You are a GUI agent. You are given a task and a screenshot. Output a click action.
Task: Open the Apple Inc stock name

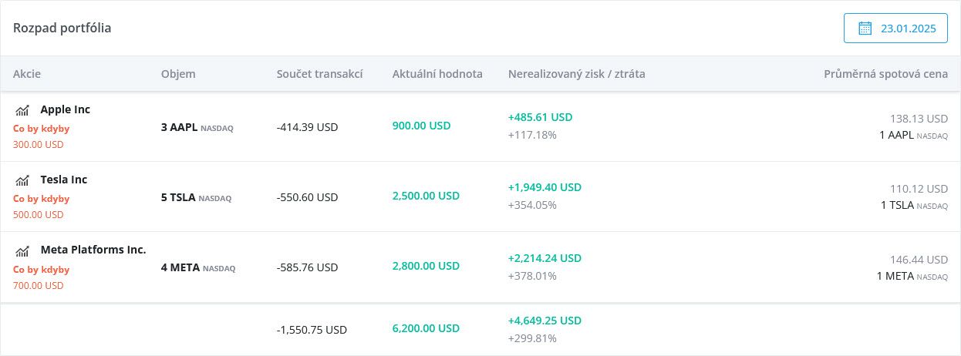point(66,109)
